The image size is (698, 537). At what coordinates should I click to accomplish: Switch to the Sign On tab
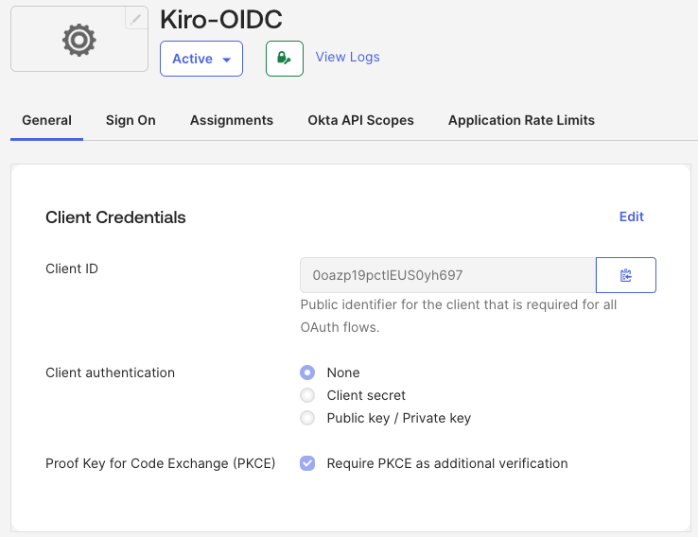pos(131,120)
